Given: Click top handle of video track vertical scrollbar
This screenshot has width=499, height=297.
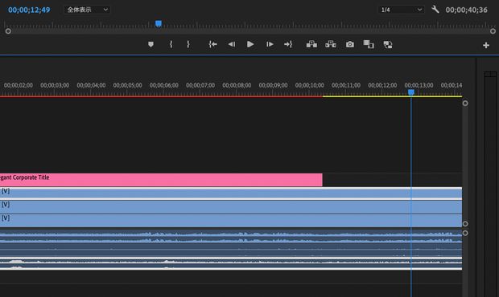Looking at the screenshot, I should point(465,103).
